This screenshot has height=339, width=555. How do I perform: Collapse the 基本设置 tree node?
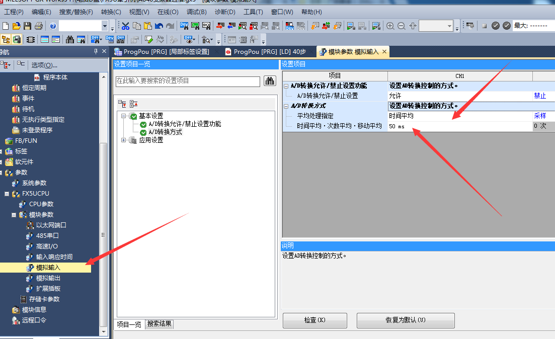click(124, 116)
